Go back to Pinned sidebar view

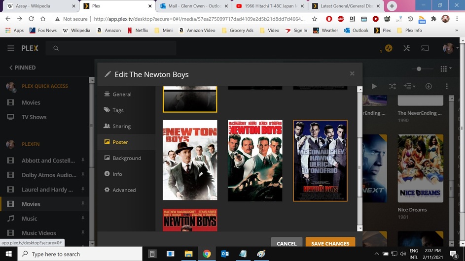pyautogui.click(x=22, y=67)
